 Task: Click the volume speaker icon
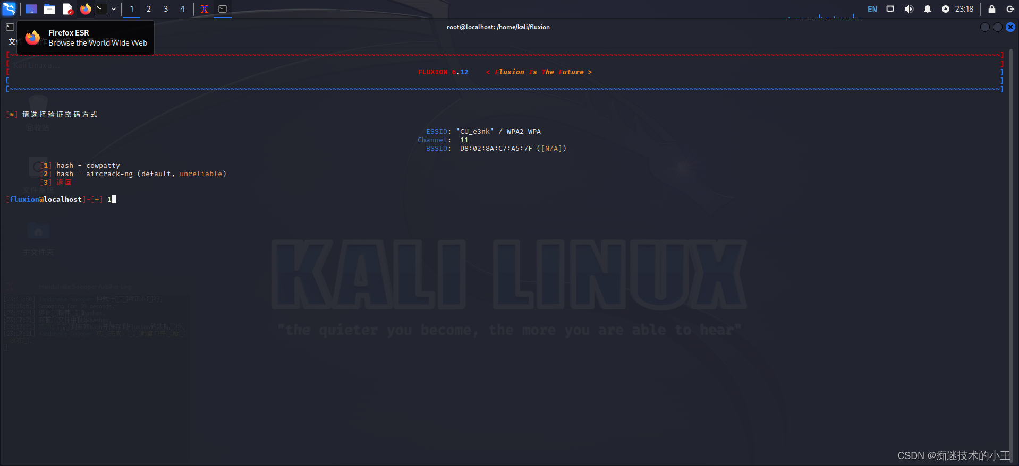click(909, 9)
